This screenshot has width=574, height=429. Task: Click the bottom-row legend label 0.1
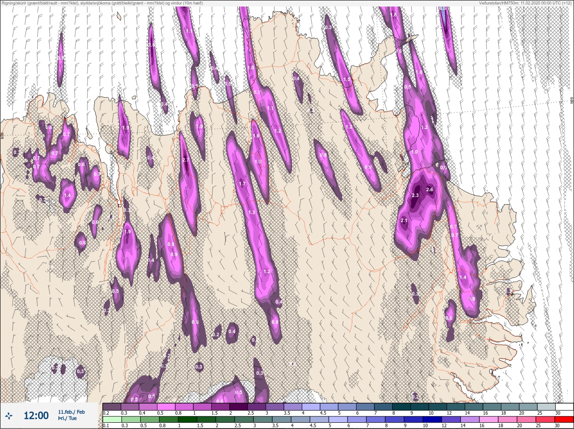pyautogui.click(x=106, y=426)
